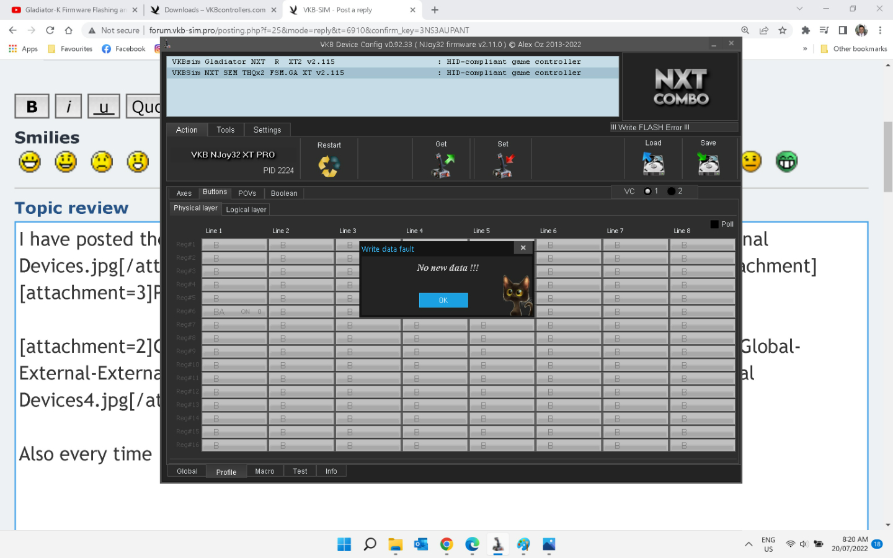Image resolution: width=893 pixels, height=558 pixels.
Task: Click Reg#6 Line 1 BA button cell
Action: (x=234, y=312)
